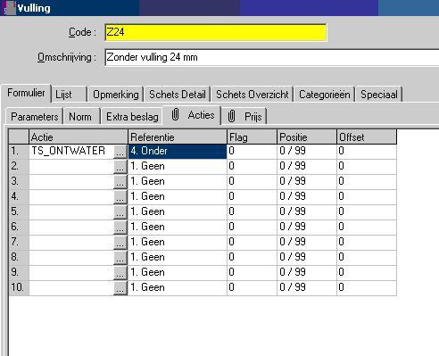Select the '1. Geen' reference in row 5
The image size is (439, 356).
tap(178, 212)
